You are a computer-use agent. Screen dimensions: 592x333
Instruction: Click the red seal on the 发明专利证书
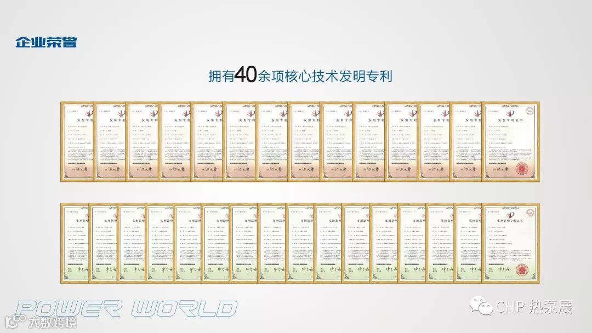click(x=522, y=168)
